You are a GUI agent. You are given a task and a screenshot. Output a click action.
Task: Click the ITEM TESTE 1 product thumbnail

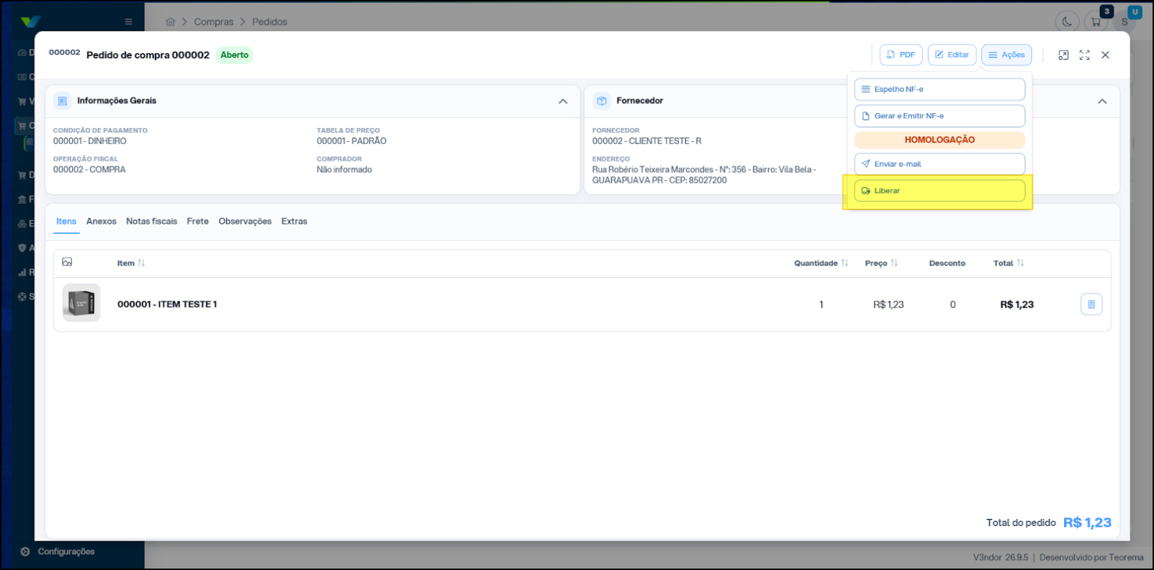coord(81,303)
